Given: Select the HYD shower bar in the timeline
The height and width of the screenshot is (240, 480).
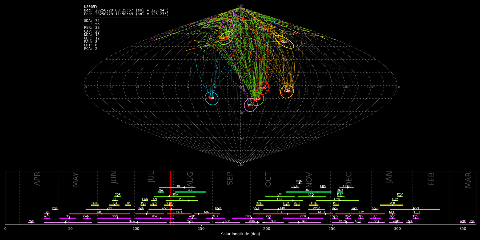Looking at the screenshot, I should point(337,201).
